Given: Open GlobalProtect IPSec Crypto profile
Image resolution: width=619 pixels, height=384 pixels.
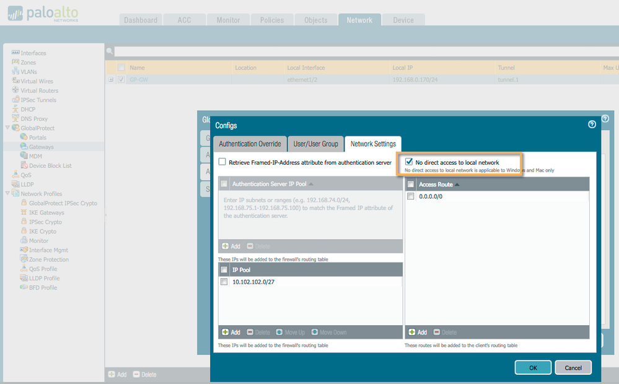Looking at the screenshot, I should coord(63,203).
